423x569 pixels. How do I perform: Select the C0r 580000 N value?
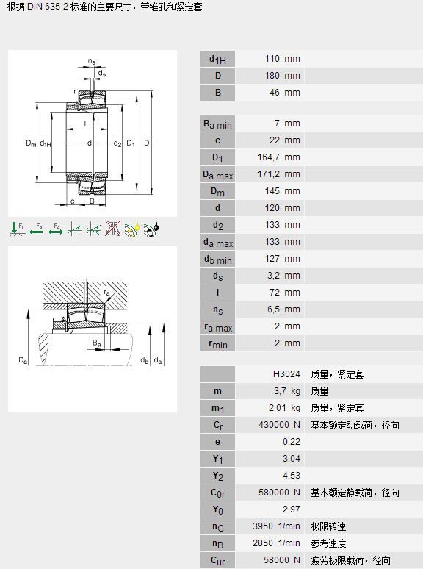click(280, 493)
